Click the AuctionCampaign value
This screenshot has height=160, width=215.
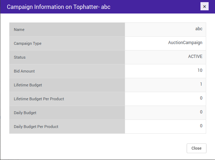click(185, 43)
